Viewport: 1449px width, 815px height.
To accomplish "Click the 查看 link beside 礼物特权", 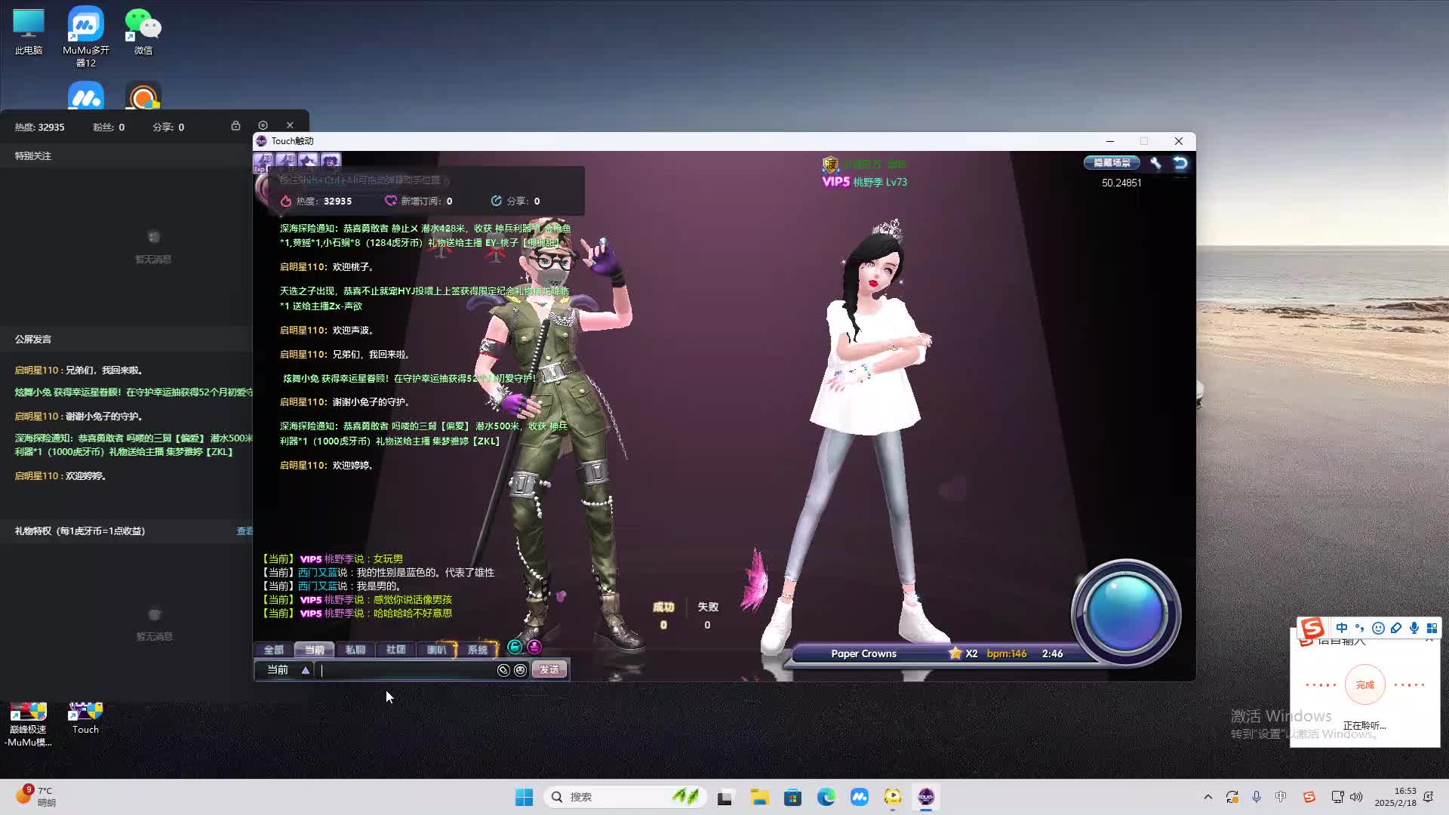I will [245, 531].
